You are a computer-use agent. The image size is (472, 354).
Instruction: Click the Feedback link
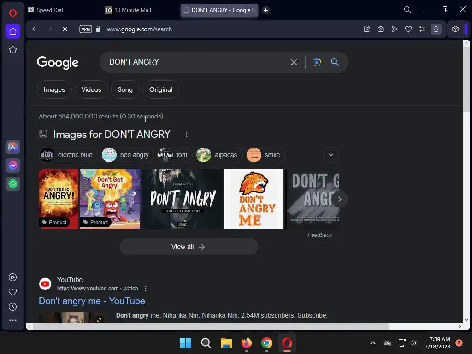click(320, 235)
